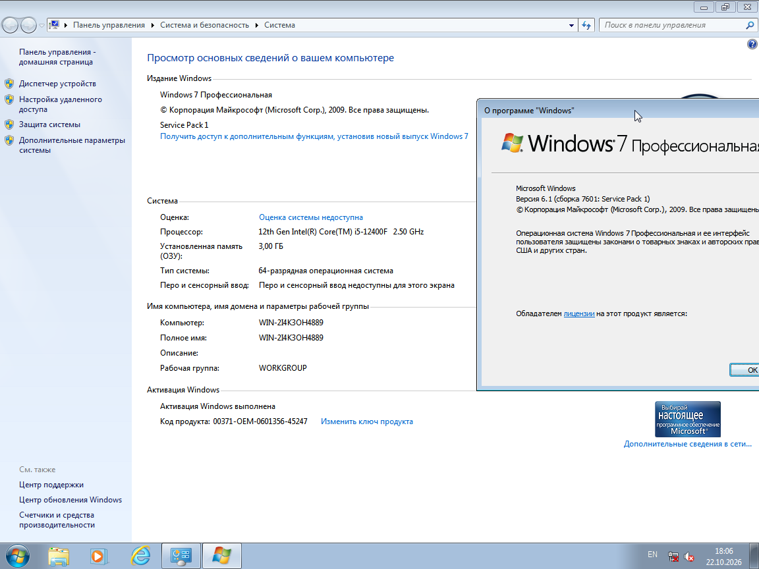This screenshot has width=759, height=569.
Task: Open recent pages dropdown arrow
Action: pos(42,25)
